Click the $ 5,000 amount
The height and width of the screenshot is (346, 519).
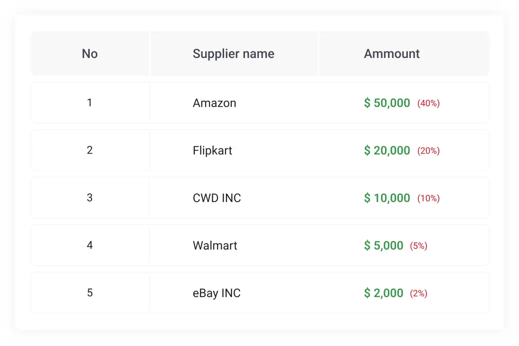384,246
